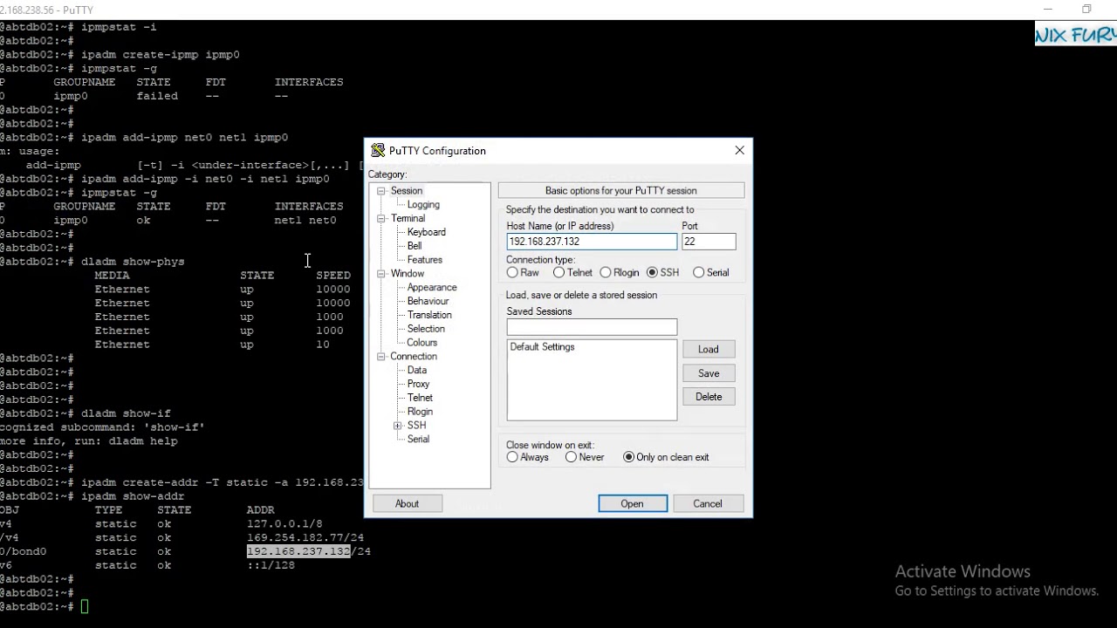
Task: Click the PuTTY Configuration title bar icon
Action: [378, 150]
